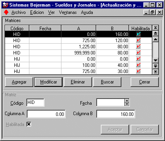Jump to first record scroll icon
Image resolution: width=165 pixels, height=141 pixels.
point(155,28)
